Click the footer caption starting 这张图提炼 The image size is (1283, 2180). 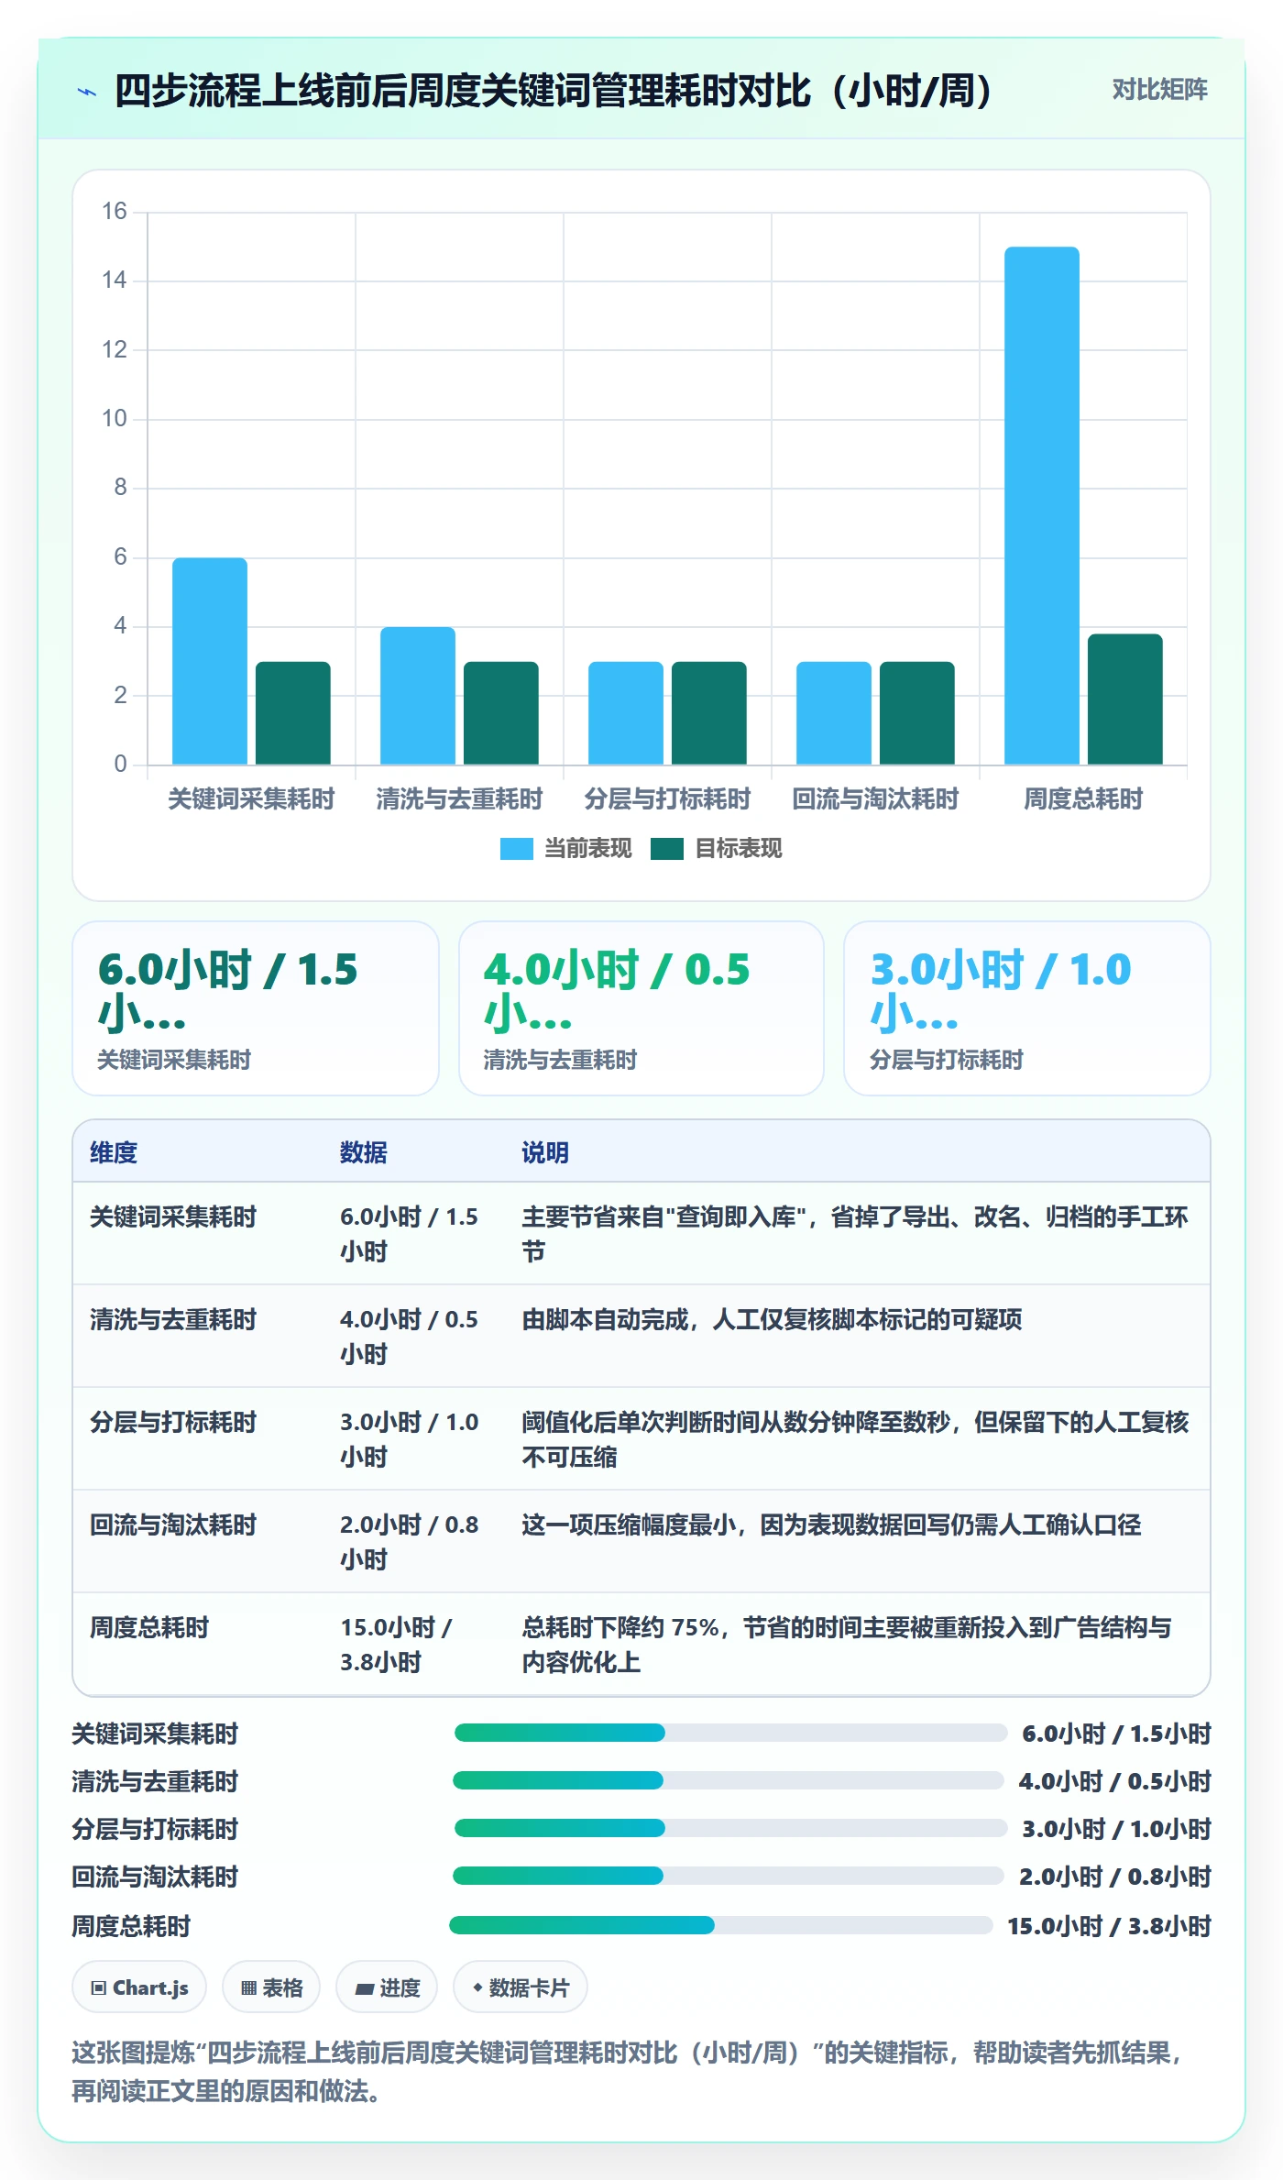pyautogui.click(x=627, y=2072)
